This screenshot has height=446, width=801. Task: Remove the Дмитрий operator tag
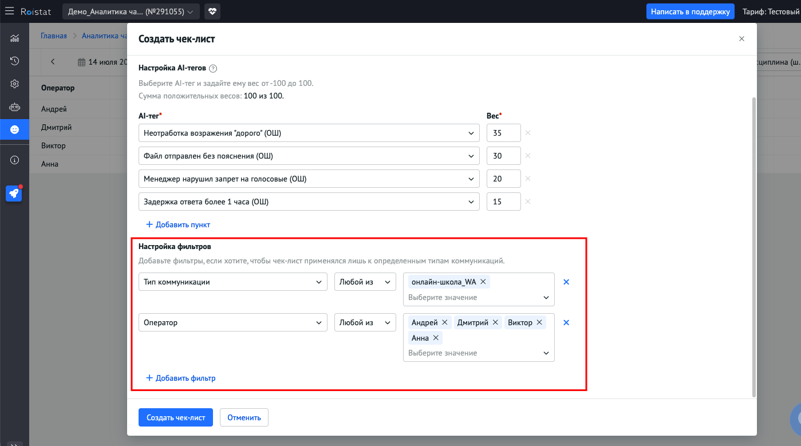(x=495, y=322)
